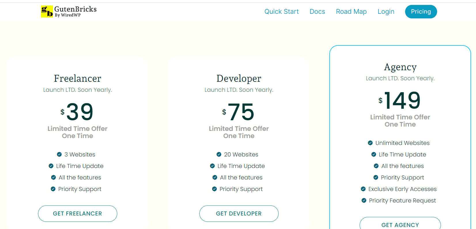The width and height of the screenshot is (476, 229).
Task: Go to Docs in navigation
Action: pyautogui.click(x=317, y=12)
